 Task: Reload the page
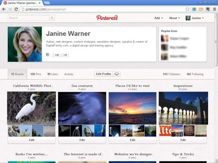click(16, 9)
